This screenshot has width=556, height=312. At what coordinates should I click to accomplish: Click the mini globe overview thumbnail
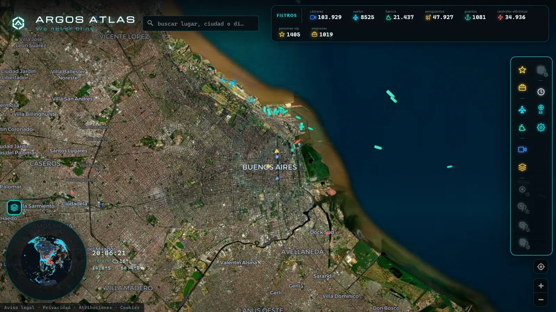(46, 259)
